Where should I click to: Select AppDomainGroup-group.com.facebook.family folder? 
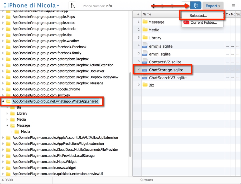[x=47, y=53]
